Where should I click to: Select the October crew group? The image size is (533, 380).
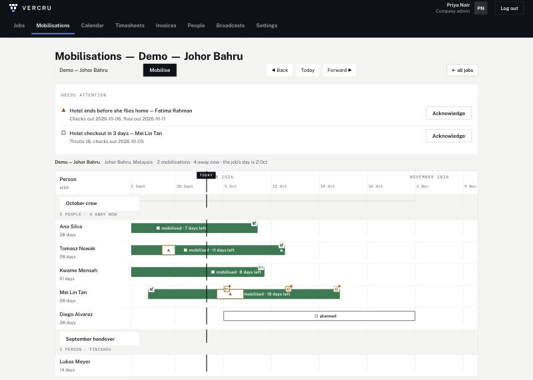pyautogui.click(x=99, y=203)
